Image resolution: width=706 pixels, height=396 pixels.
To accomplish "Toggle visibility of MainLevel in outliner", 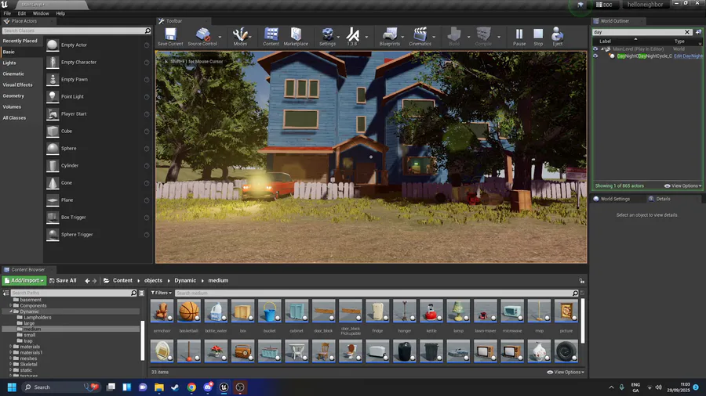I will point(595,49).
